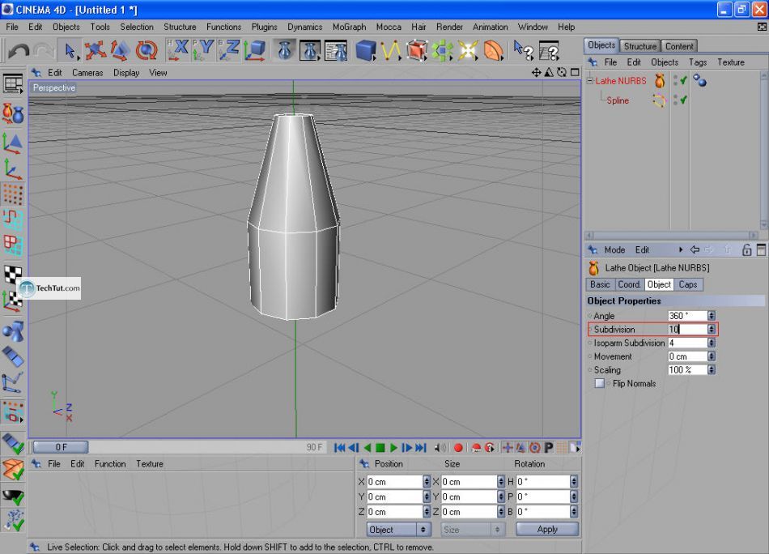
Task: Click the viewport move camera icon
Action: pos(536,73)
